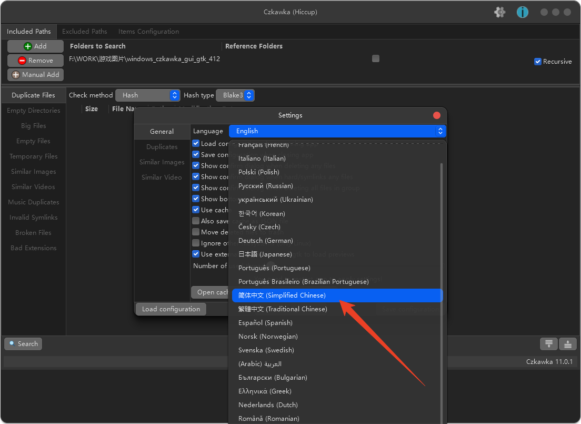Image resolution: width=581 pixels, height=424 pixels.
Task: Expand the Hash type Blake3 dropdown
Action: pyautogui.click(x=235, y=95)
